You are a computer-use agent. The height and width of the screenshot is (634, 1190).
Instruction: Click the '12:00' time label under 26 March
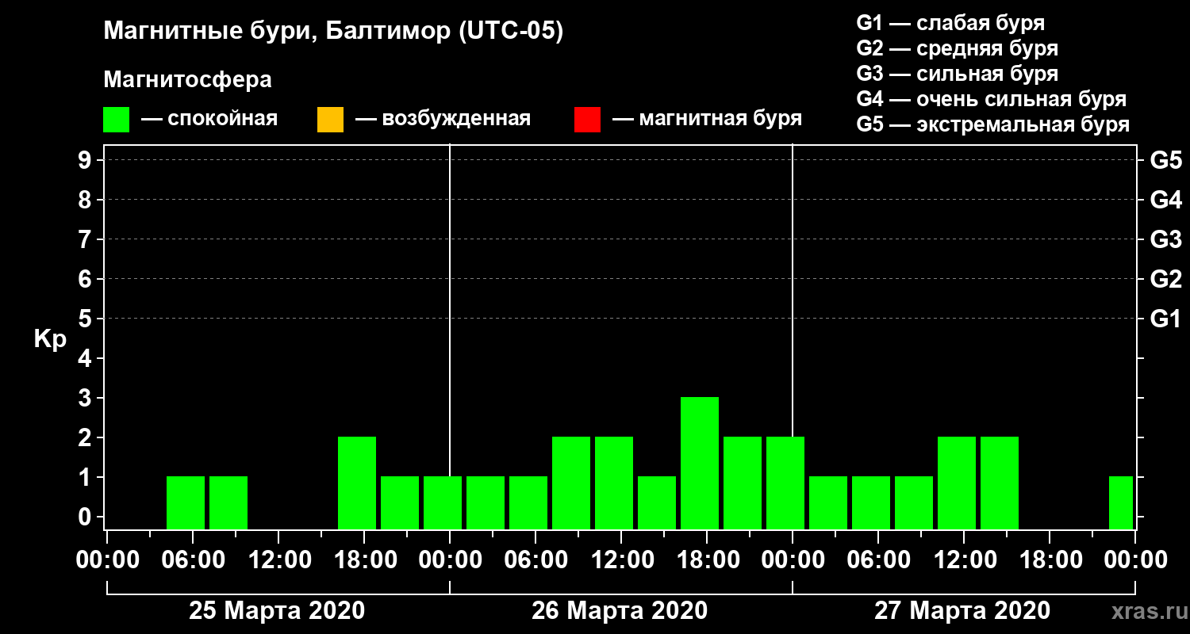621,560
